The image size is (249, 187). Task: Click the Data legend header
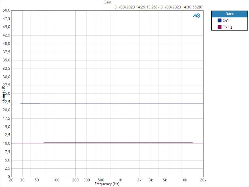point(229,14)
